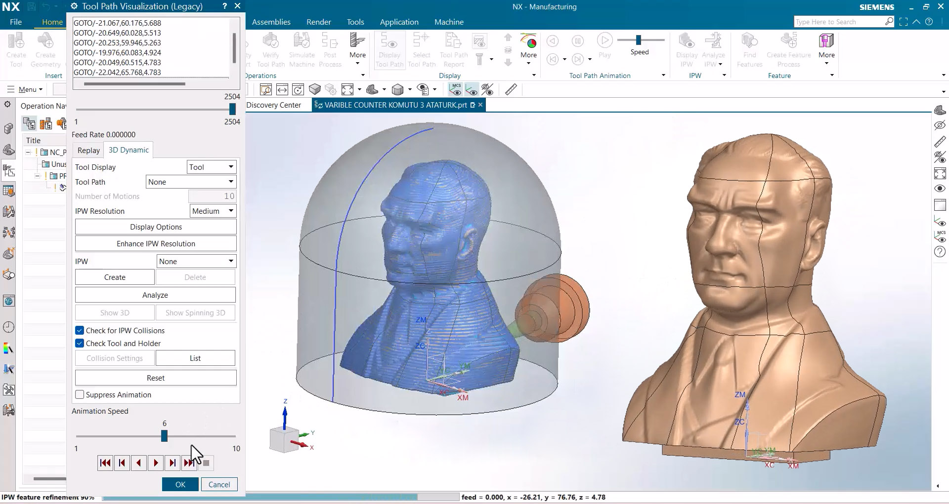Switch to the Replay tab
Viewport: 949px width, 504px height.
[x=88, y=150]
